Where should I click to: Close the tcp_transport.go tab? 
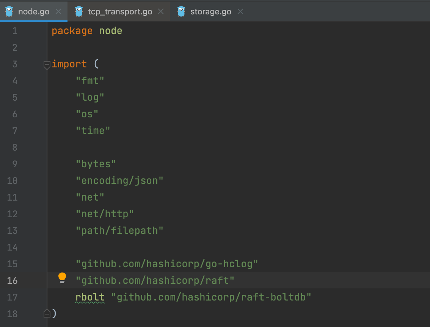161,11
